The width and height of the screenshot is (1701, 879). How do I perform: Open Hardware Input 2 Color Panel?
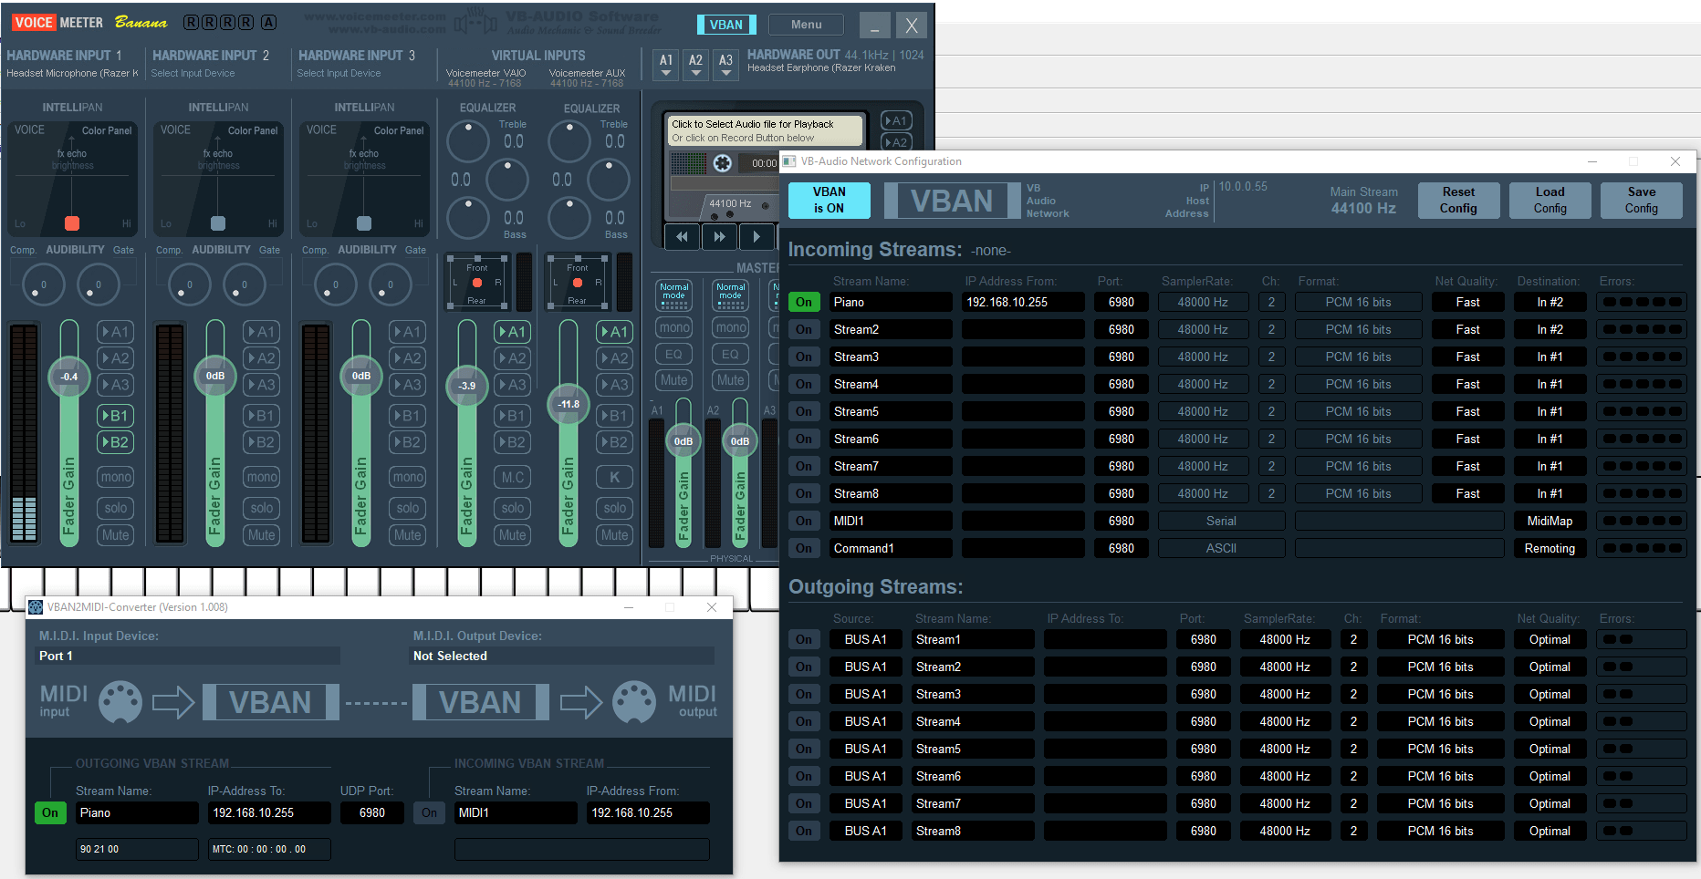pos(253,130)
